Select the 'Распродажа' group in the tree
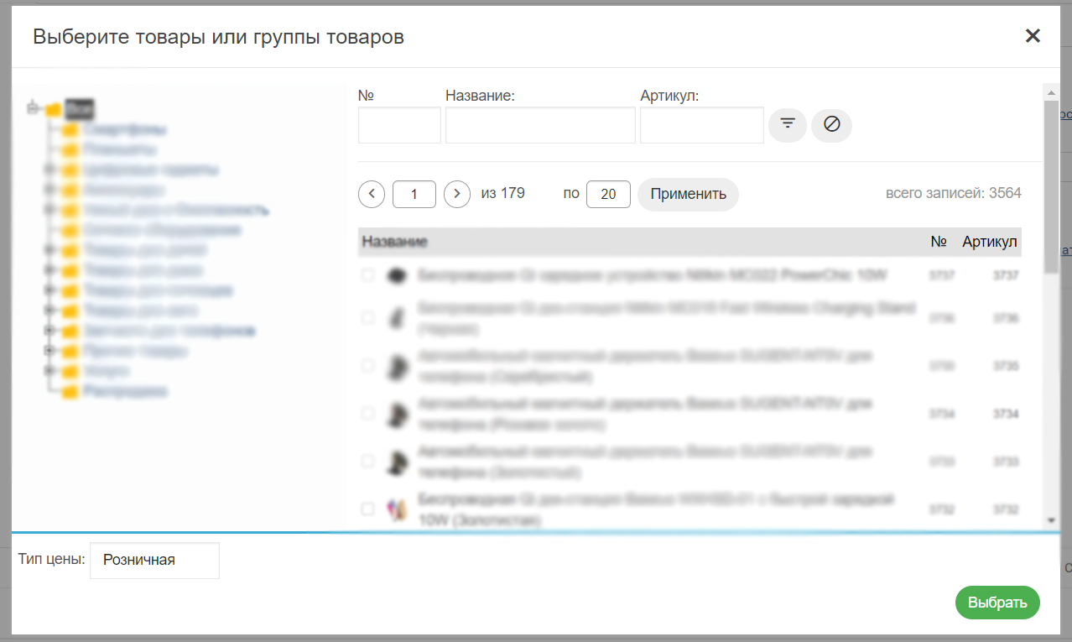This screenshot has width=1072, height=642. (x=125, y=391)
